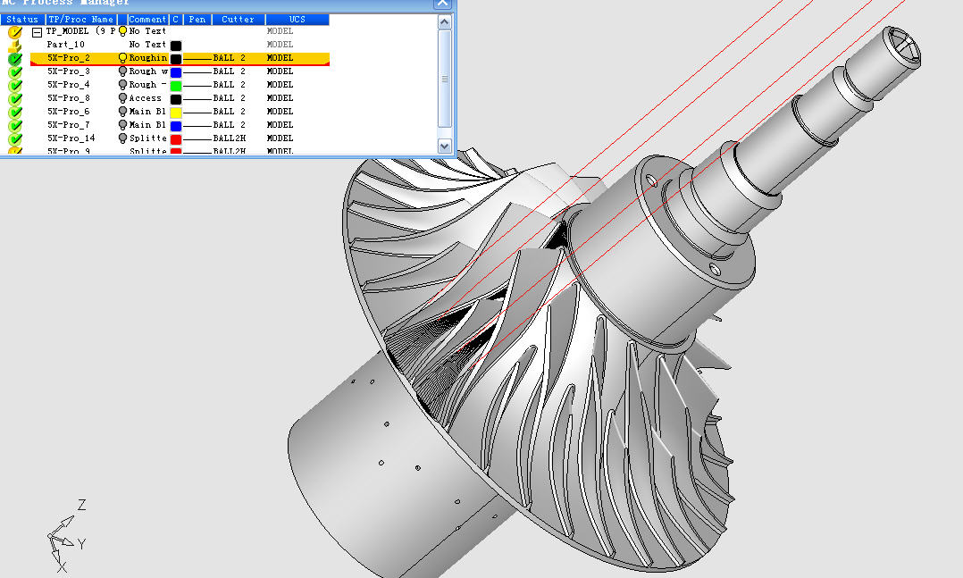This screenshot has height=578, width=963.
Task: Toggle the 5X-Pro_6 light bulb display
Action: (x=122, y=112)
